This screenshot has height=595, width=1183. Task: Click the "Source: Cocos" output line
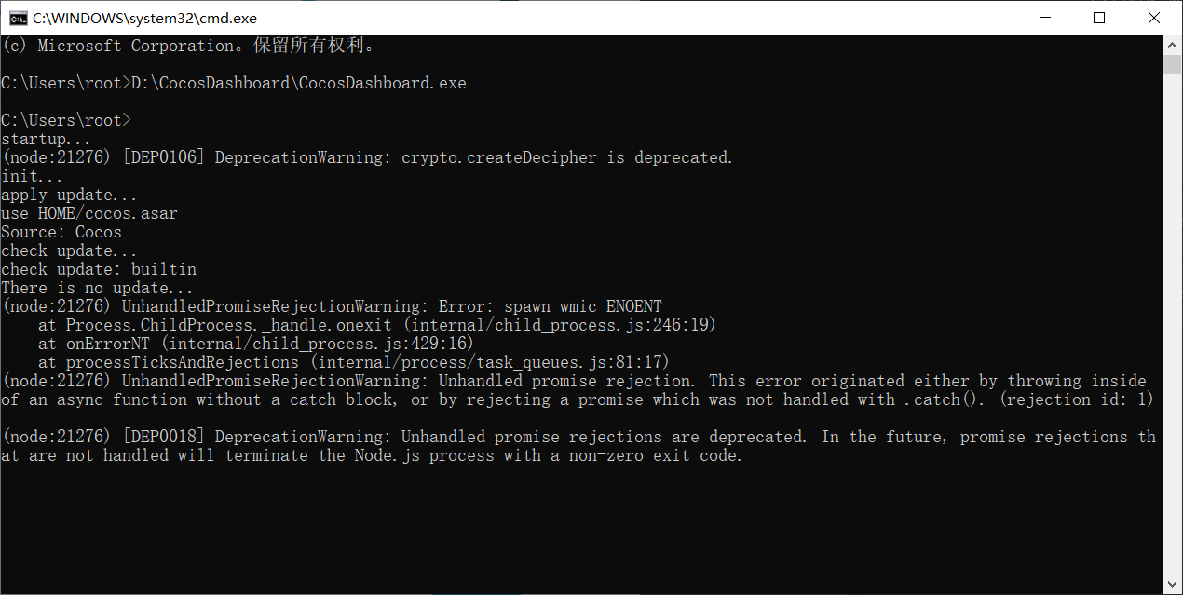(61, 232)
